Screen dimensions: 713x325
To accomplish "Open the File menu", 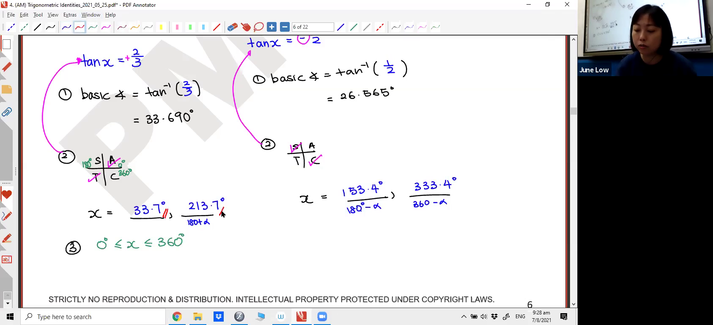I will [x=11, y=15].
